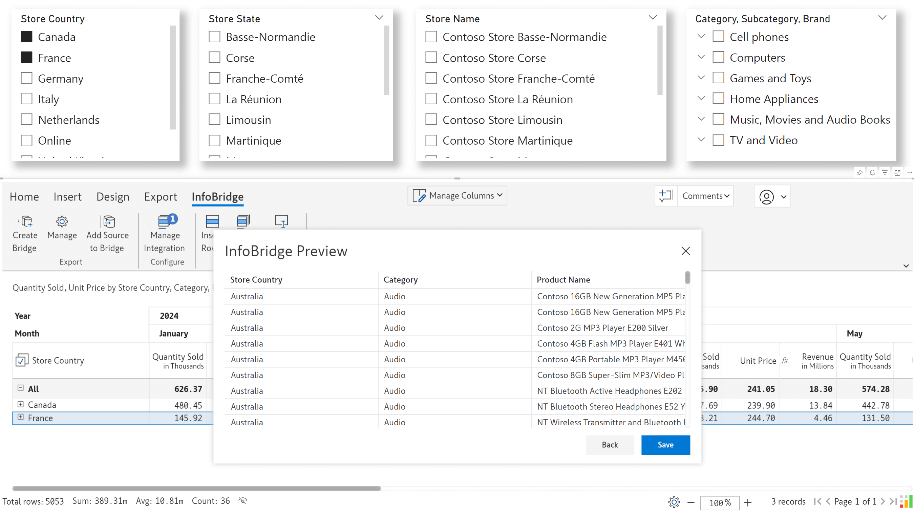Click the 100 % zoom input field

point(720,503)
